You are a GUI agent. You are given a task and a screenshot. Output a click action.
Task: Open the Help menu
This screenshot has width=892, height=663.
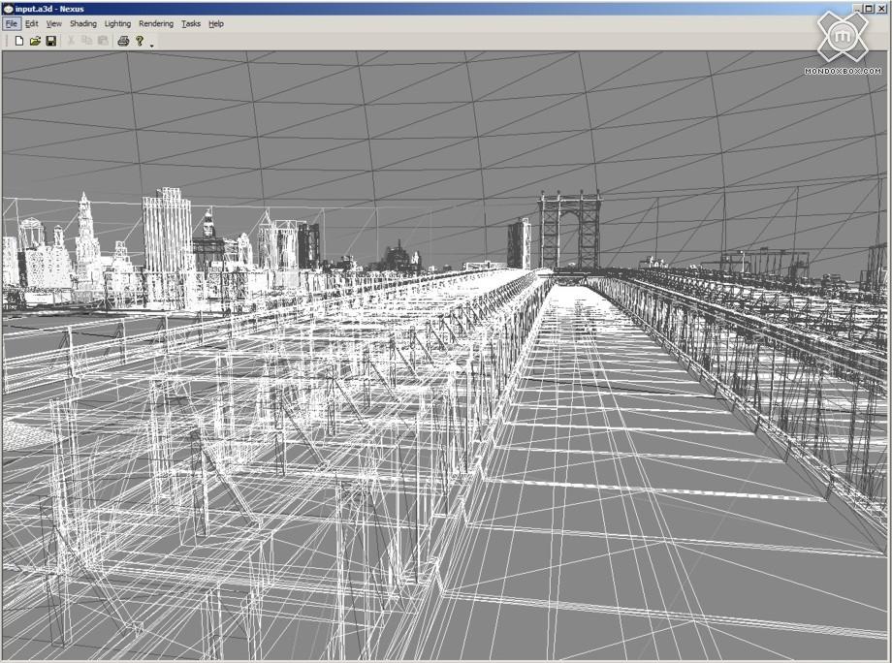[x=216, y=23]
